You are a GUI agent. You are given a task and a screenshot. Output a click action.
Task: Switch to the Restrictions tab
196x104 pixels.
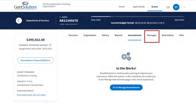168,35
